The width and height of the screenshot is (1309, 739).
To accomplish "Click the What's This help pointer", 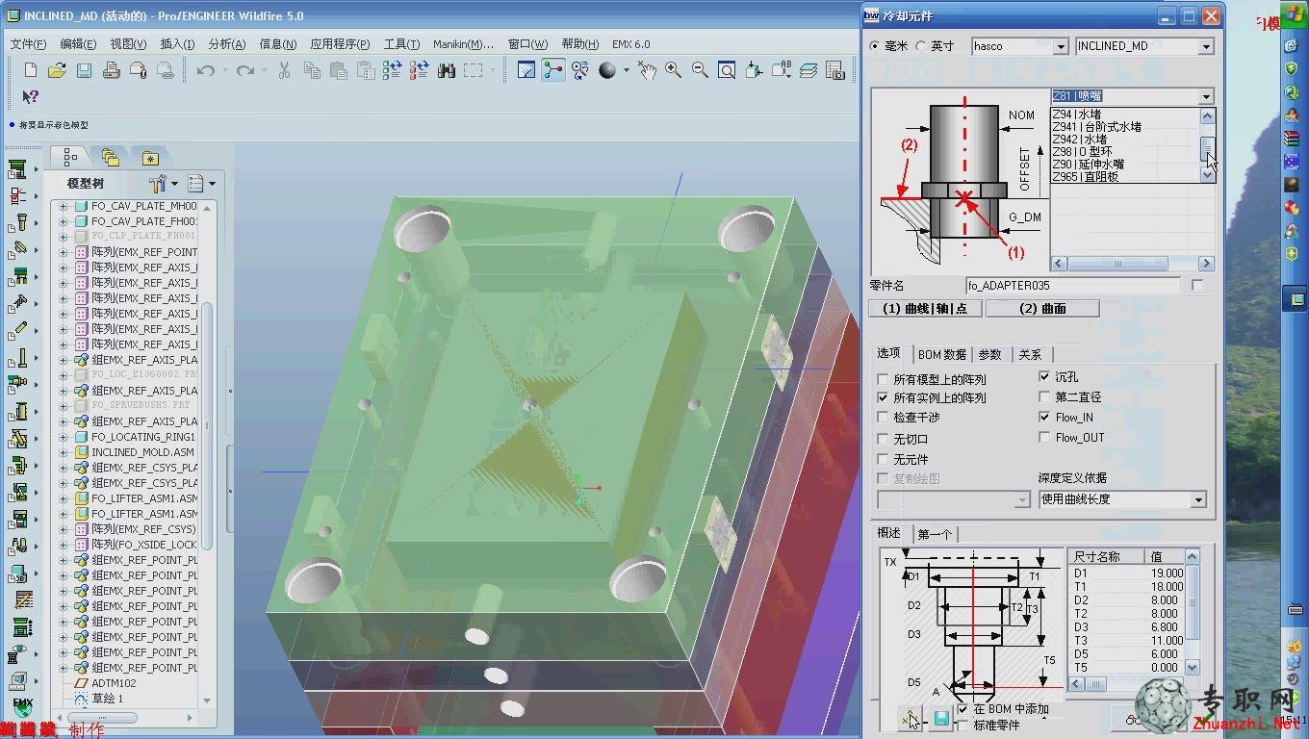I will tap(31, 96).
